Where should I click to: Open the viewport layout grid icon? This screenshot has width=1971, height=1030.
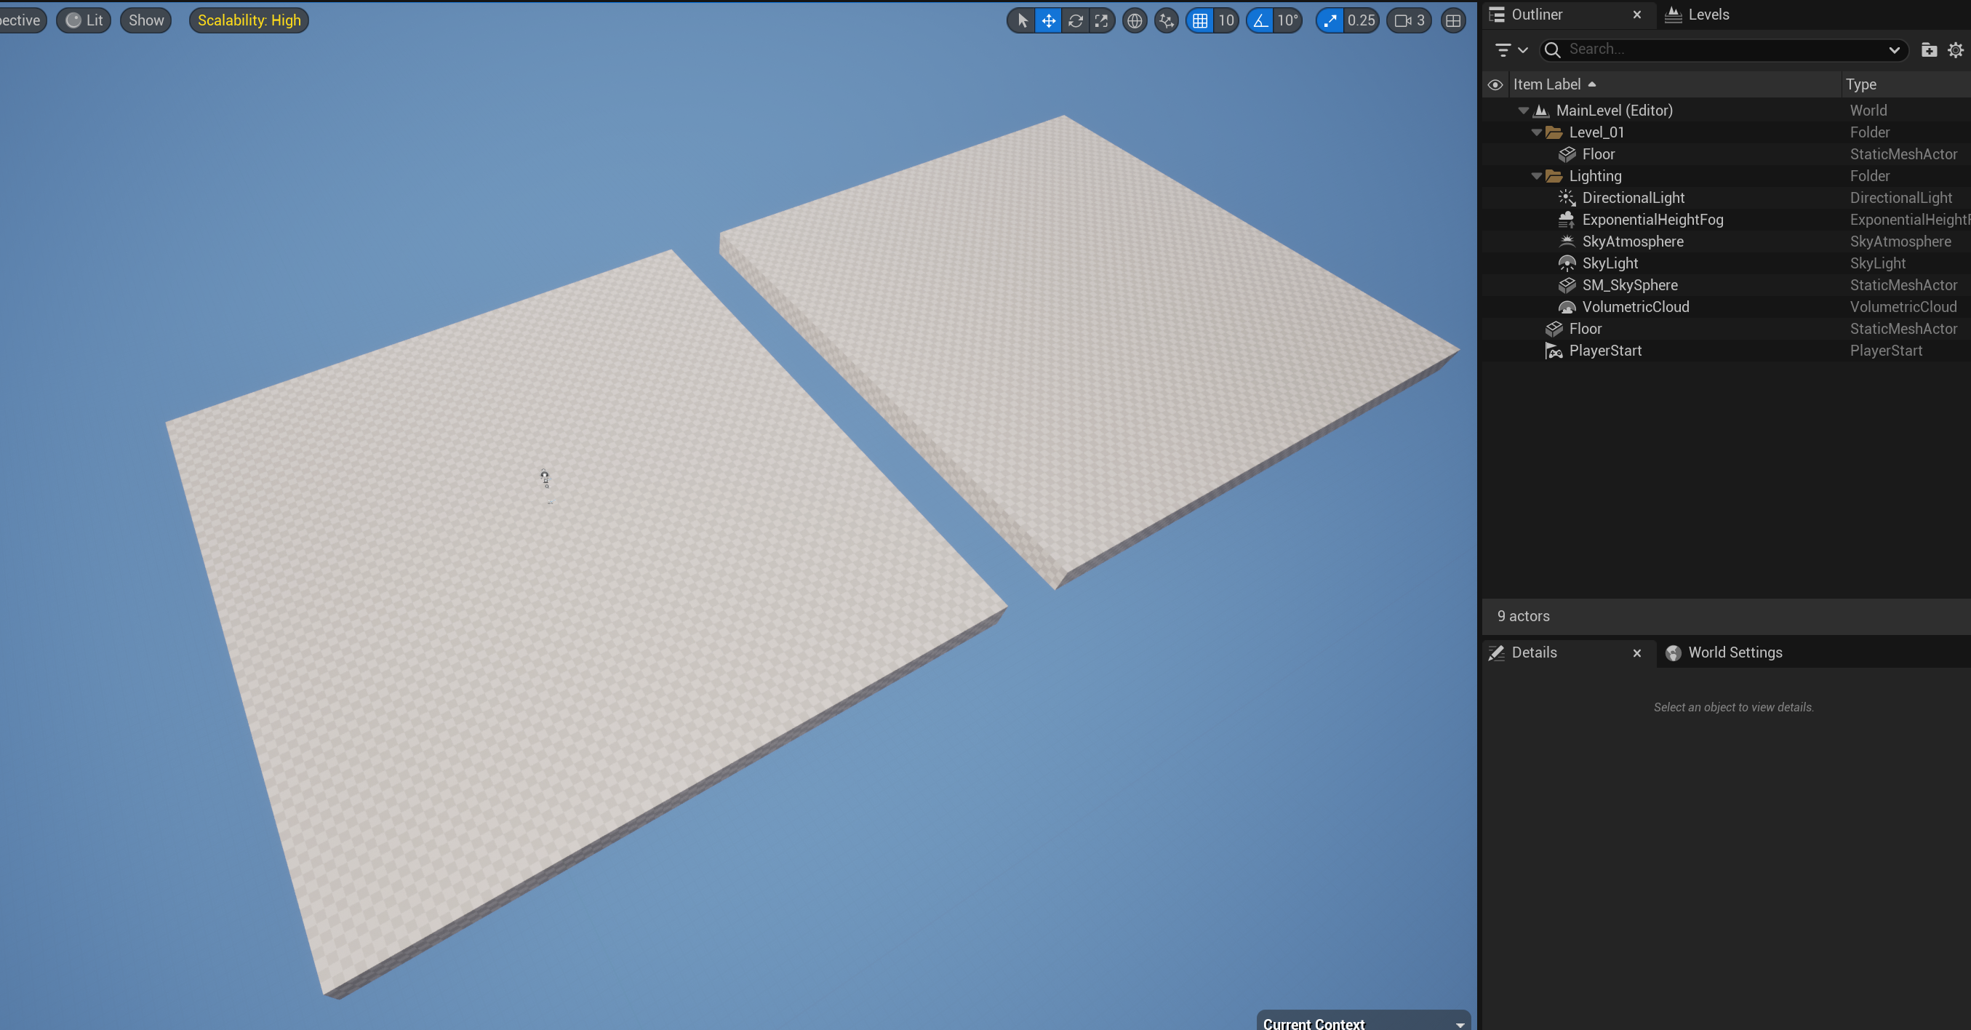[1453, 20]
